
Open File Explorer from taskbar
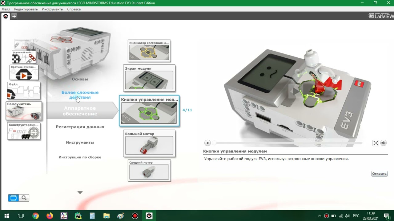coord(106,216)
